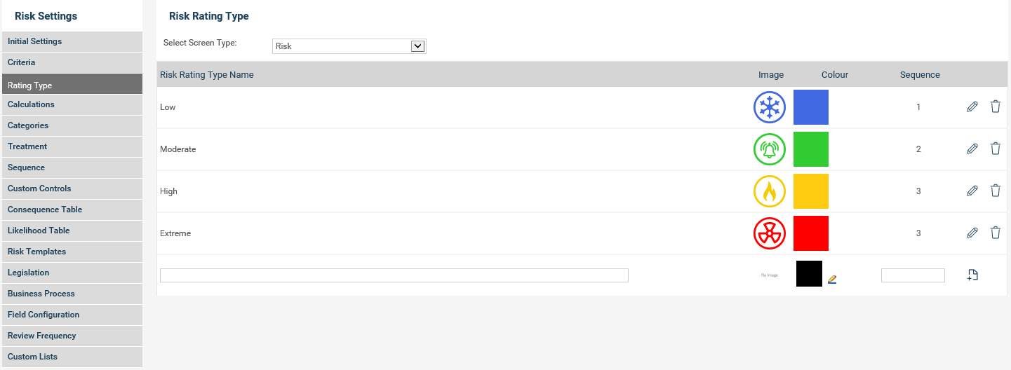Delete the Moderate rating type

click(x=995, y=149)
